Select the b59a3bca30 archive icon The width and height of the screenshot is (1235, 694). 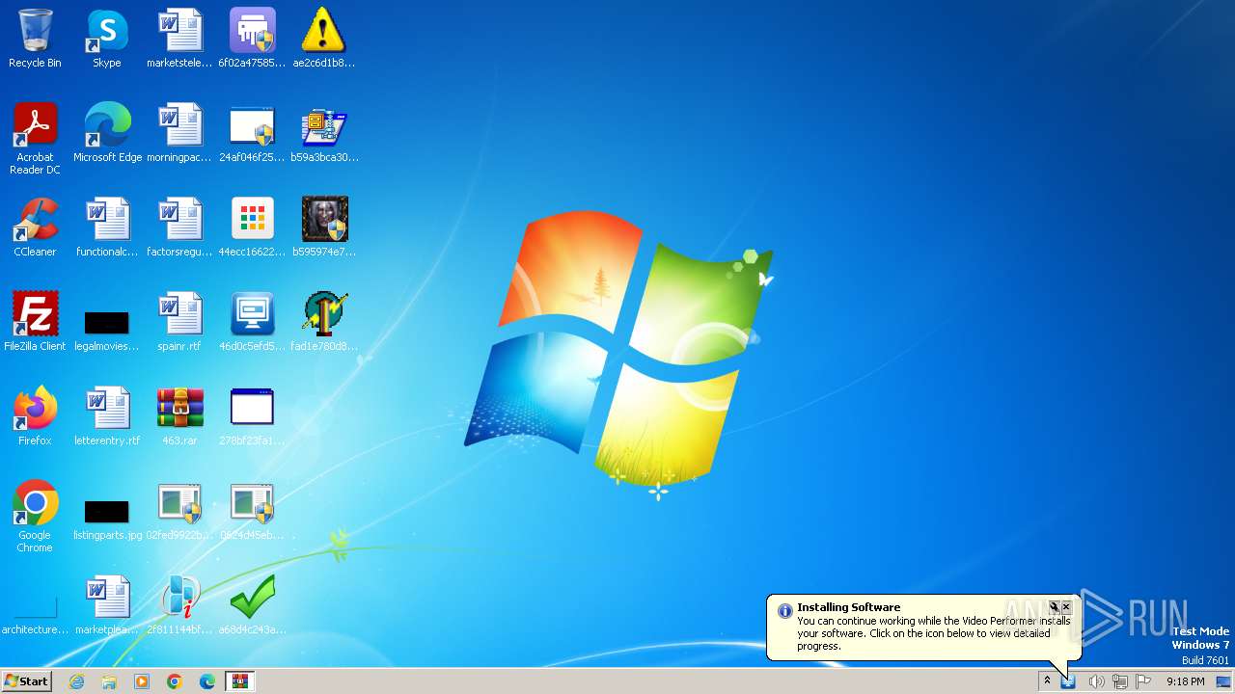pos(323,133)
